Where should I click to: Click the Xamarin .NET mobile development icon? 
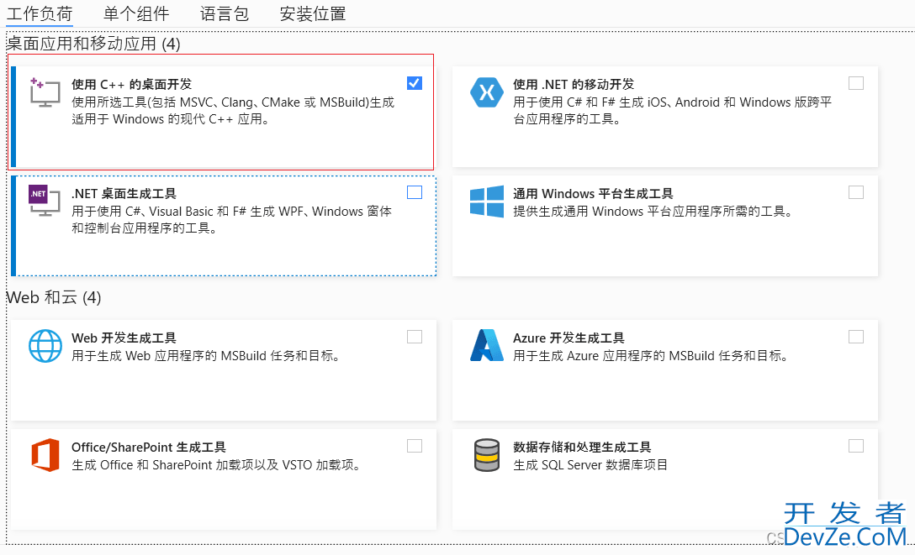tap(486, 92)
